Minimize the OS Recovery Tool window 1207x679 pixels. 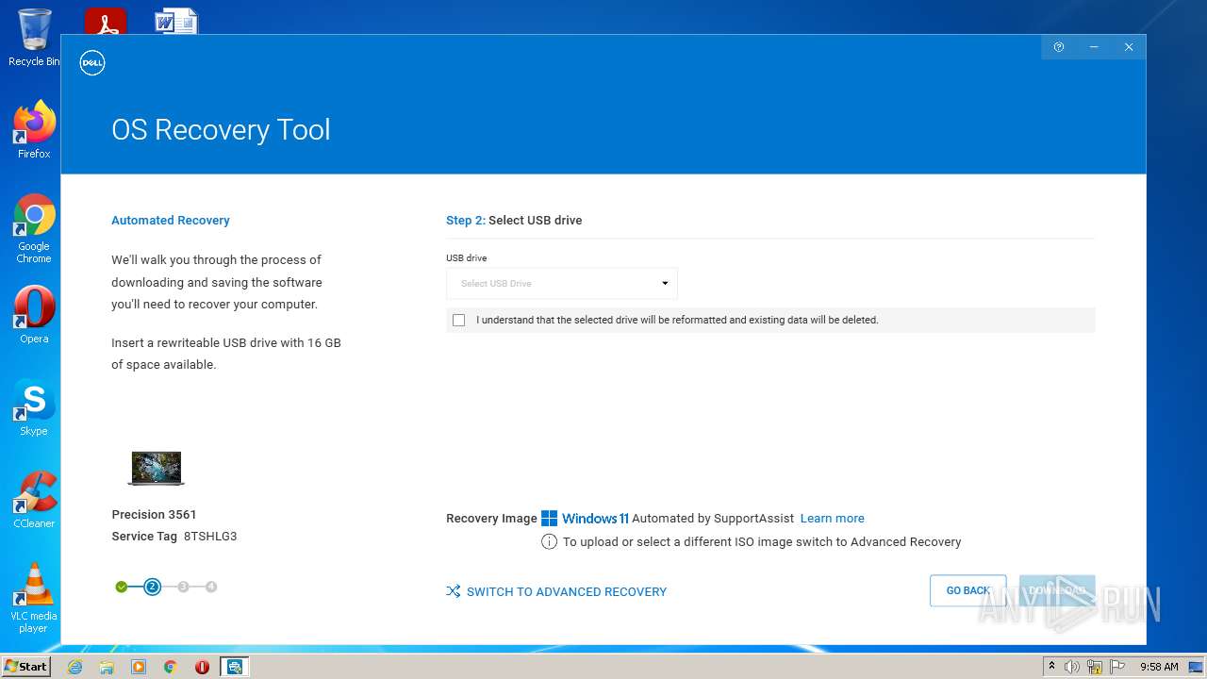(1094, 47)
